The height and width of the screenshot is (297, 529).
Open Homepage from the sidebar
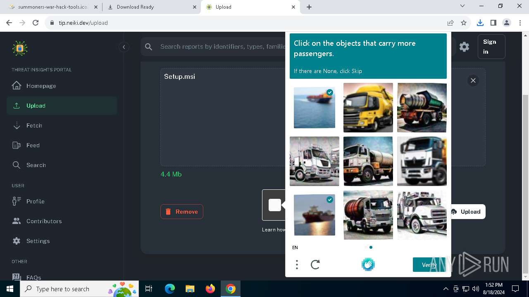click(x=62, y=86)
